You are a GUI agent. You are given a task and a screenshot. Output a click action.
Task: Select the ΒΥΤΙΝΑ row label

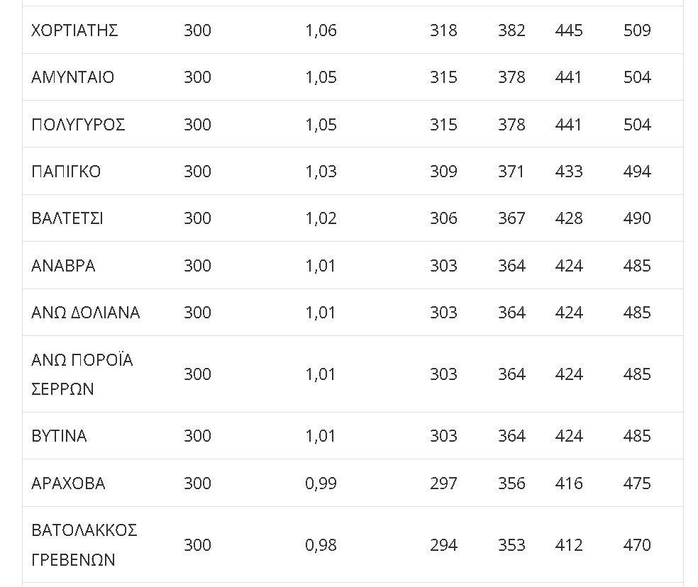pyautogui.click(x=59, y=436)
